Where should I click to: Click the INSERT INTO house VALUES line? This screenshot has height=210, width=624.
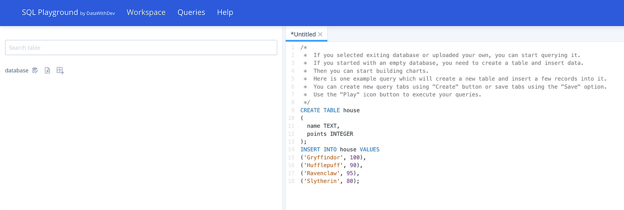click(x=340, y=150)
